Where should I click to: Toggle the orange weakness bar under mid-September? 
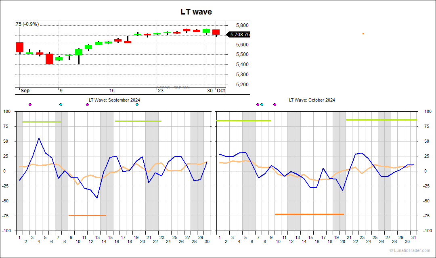[88, 216]
